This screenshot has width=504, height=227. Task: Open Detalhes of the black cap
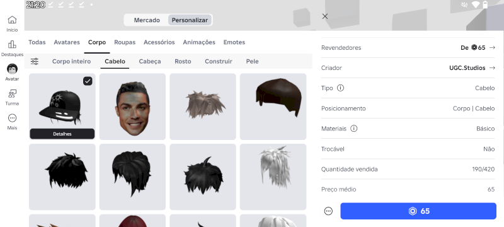coord(62,134)
